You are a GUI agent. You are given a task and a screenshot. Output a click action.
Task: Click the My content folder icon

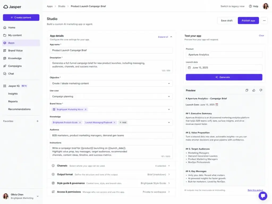point(5,35)
